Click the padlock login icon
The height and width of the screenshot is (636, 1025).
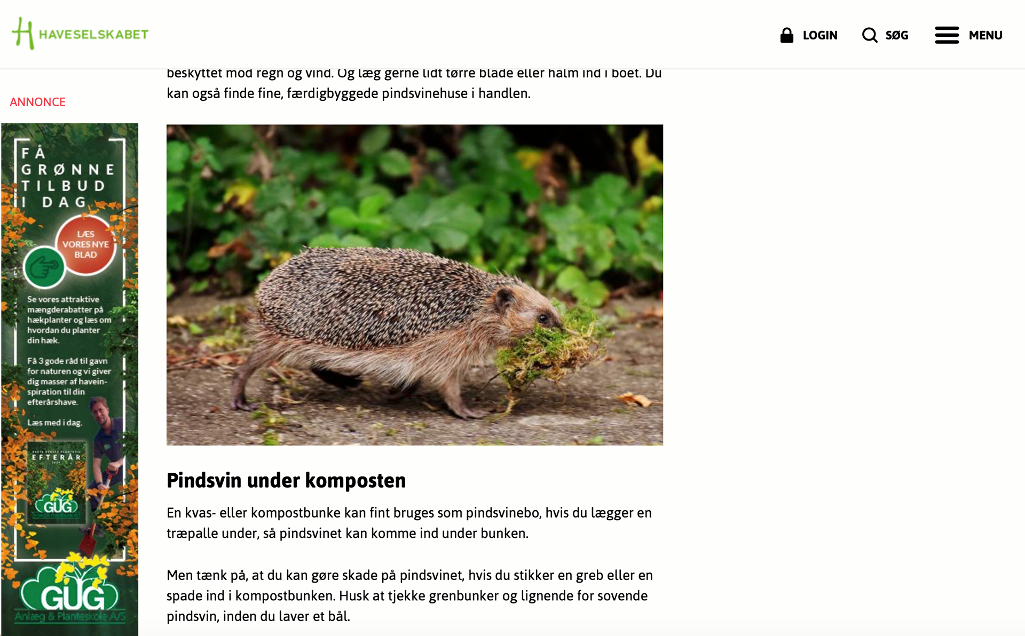pyautogui.click(x=786, y=35)
